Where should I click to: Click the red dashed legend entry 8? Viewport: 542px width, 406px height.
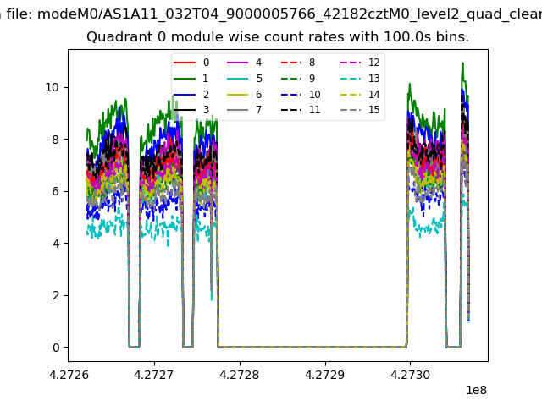[290, 63]
